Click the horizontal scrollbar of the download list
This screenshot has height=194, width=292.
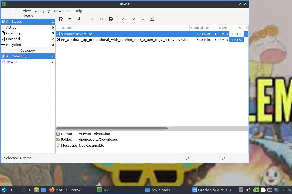(112, 128)
